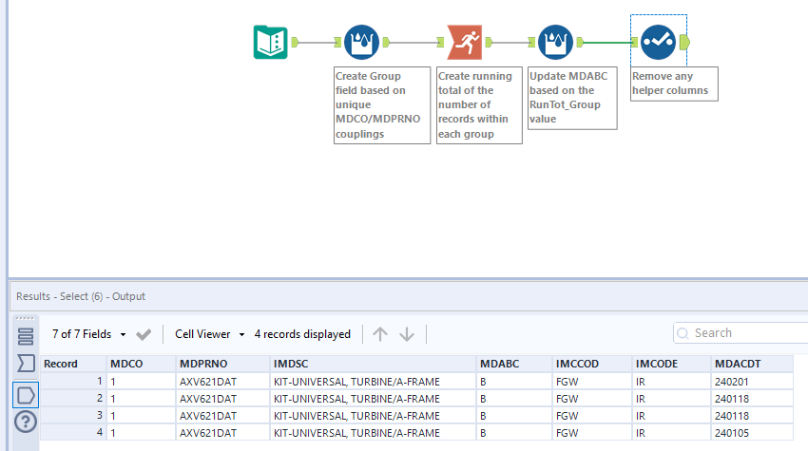This screenshot has height=451, width=808.
Task: Click annotation 'Update MDABC based on the RunTot_Group'
Action: (572, 98)
